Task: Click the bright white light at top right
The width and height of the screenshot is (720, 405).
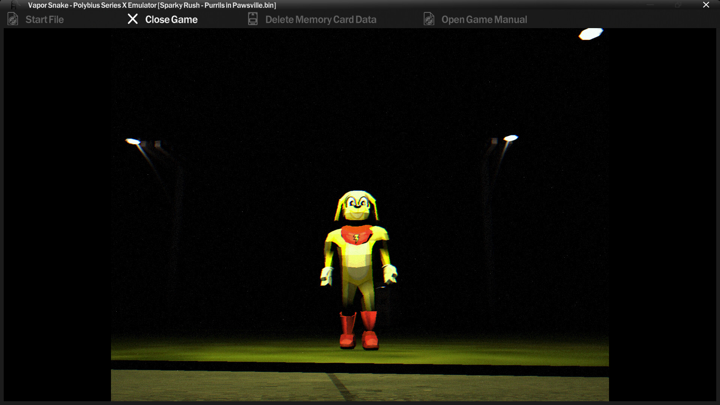Action: tap(591, 34)
